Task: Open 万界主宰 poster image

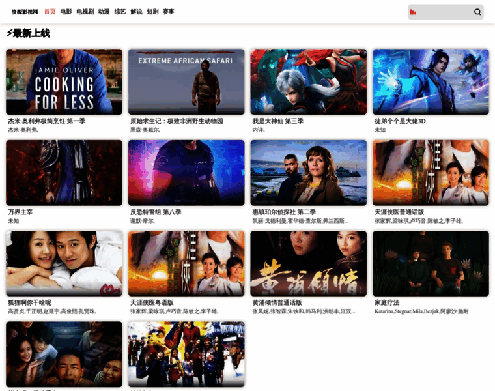Action: point(64,173)
